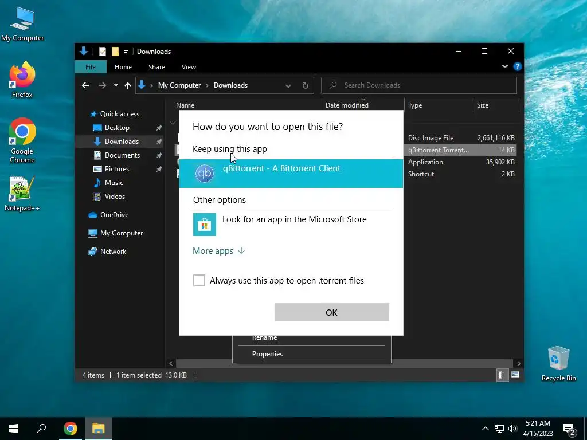Open volume control in system tray
Image resolution: width=587 pixels, height=440 pixels.
(512, 429)
